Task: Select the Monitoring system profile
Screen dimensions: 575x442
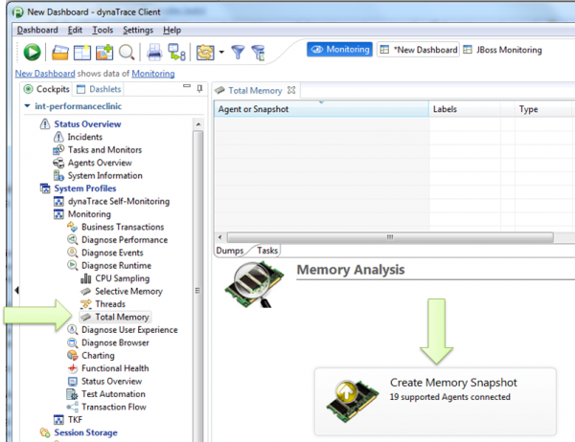Action: click(x=89, y=214)
